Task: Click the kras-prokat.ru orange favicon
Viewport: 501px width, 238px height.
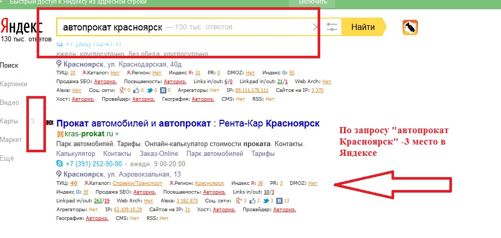Action: [59, 134]
